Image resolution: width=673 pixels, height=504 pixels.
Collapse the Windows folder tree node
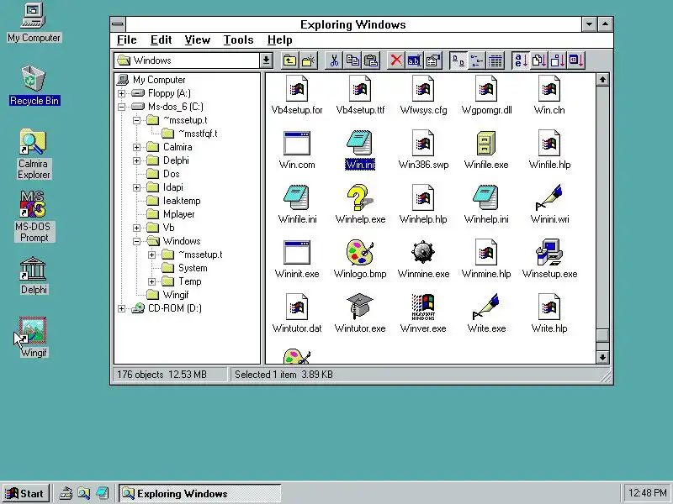[136, 241]
